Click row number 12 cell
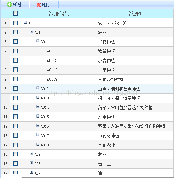174x178 pixels. click(6, 126)
